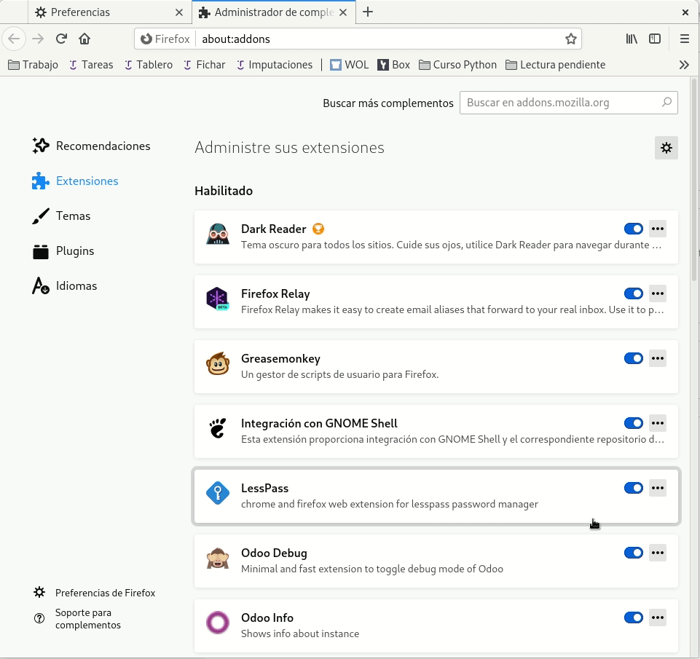Image resolution: width=700 pixels, height=659 pixels.
Task: Open the Plugins section
Action: [63, 250]
